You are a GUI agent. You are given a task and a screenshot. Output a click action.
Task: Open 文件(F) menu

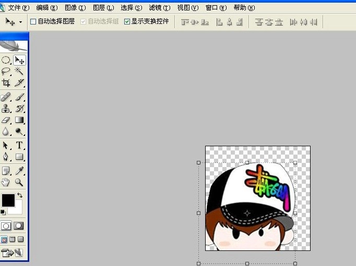tap(19, 8)
